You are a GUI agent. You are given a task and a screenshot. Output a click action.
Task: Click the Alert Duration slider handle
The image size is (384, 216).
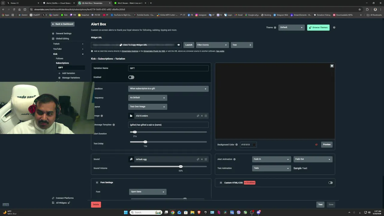click(135, 132)
